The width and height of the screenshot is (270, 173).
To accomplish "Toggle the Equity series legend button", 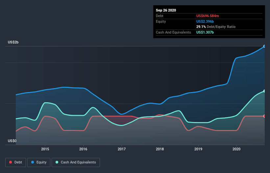I will pyautogui.click(x=39, y=162).
